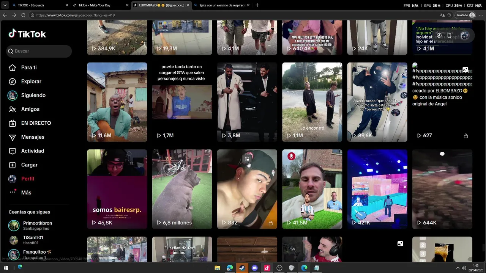
Task: Open video with 24K views
Action: click(377, 38)
